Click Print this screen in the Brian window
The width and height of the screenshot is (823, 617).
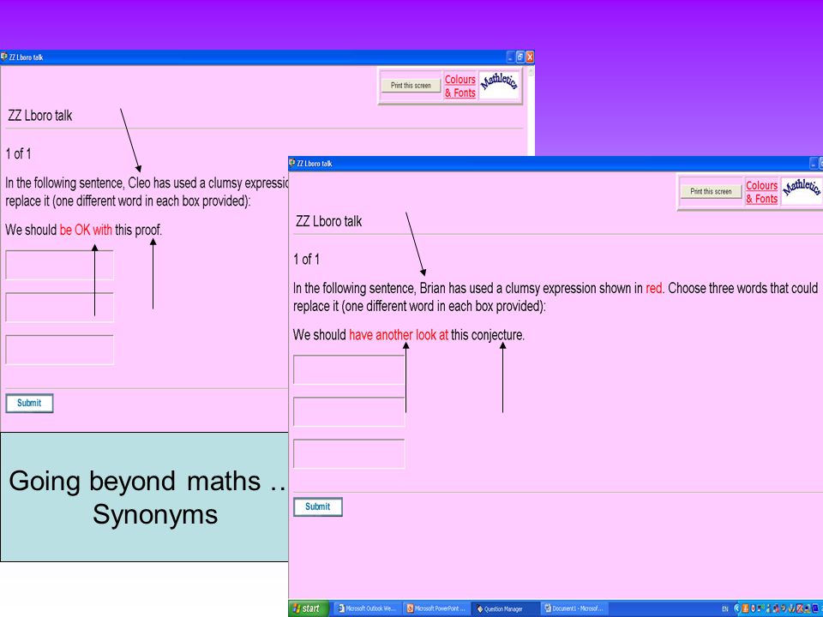711,191
